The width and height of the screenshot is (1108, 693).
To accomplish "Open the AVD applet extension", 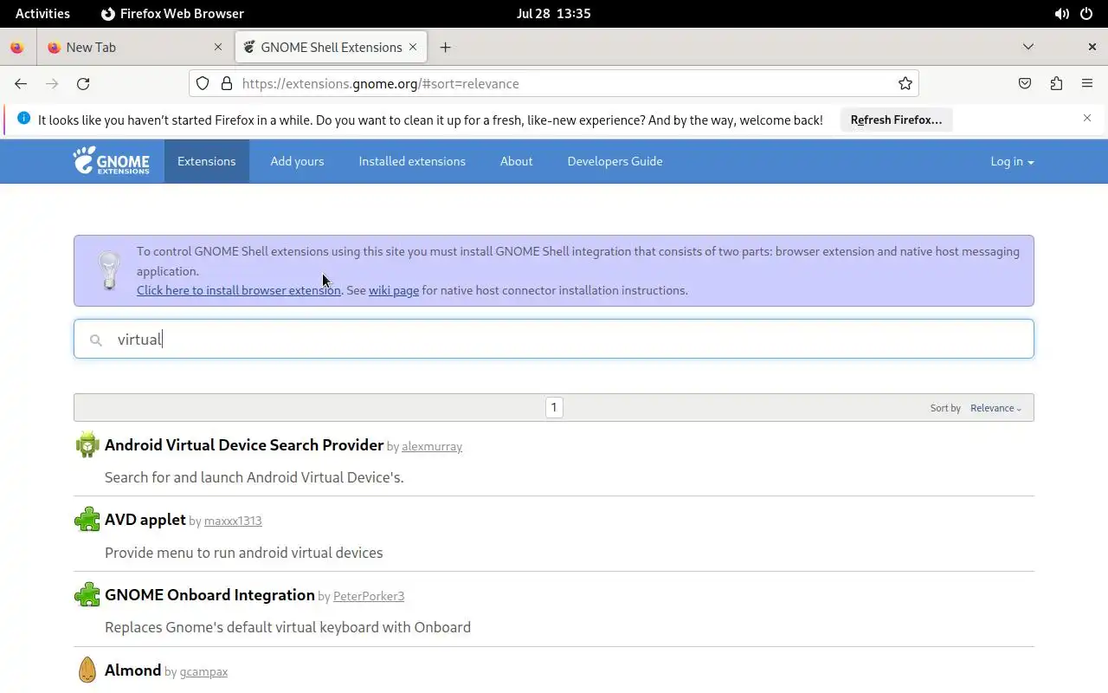I will (x=145, y=520).
